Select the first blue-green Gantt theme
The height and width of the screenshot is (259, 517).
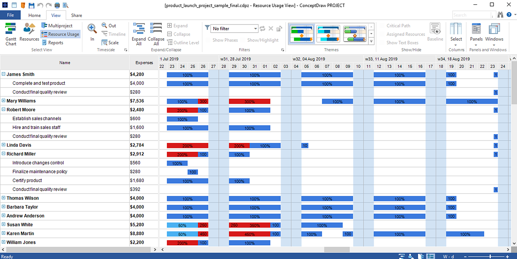click(302, 33)
